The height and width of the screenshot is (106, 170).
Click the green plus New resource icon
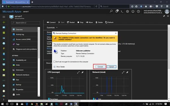[4, 22]
